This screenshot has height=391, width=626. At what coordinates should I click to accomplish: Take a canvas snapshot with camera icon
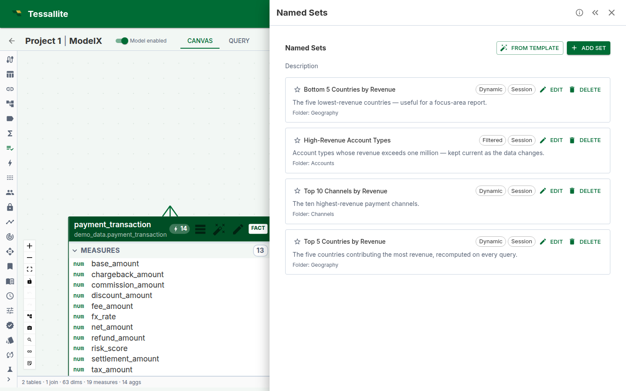pyautogui.click(x=30, y=328)
